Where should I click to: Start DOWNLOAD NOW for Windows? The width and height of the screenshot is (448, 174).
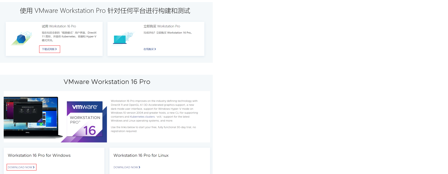click(x=21, y=167)
